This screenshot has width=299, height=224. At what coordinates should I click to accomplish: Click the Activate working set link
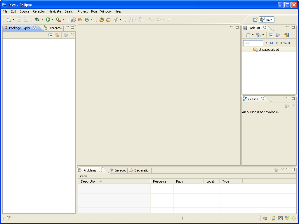(287, 43)
